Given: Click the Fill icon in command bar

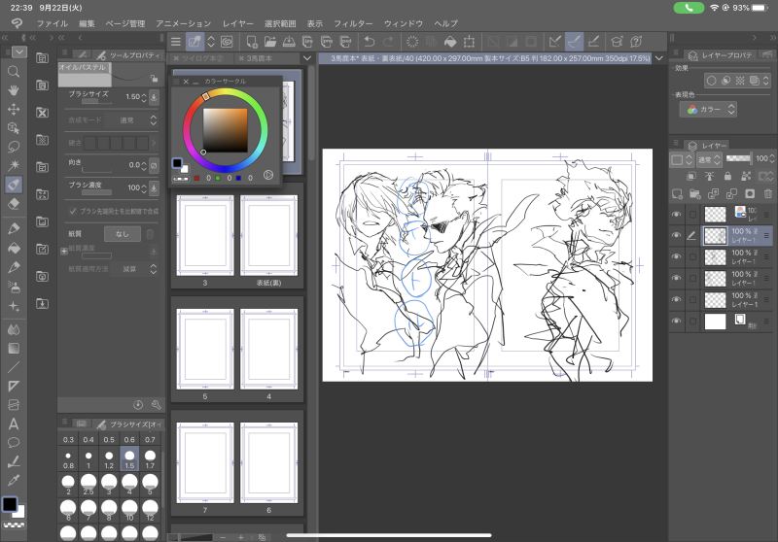Looking at the screenshot, I should click(x=450, y=42).
